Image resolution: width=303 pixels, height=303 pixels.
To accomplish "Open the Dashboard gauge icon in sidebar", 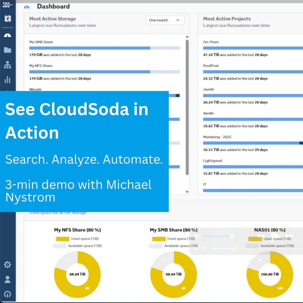I will tap(8, 35).
